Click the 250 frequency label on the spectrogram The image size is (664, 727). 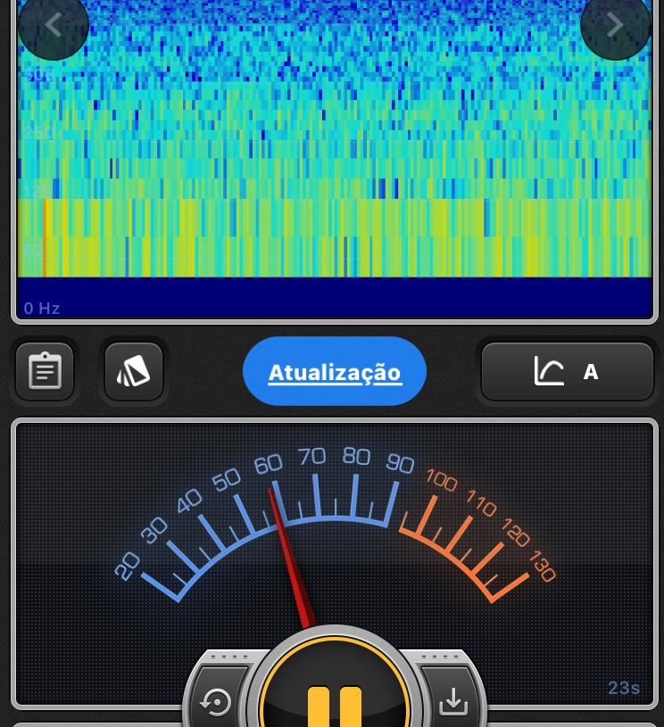(38, 134)
